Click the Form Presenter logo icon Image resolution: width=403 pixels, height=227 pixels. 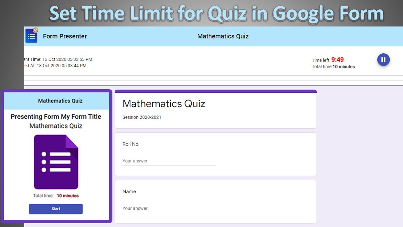click(x=31, y=35)
